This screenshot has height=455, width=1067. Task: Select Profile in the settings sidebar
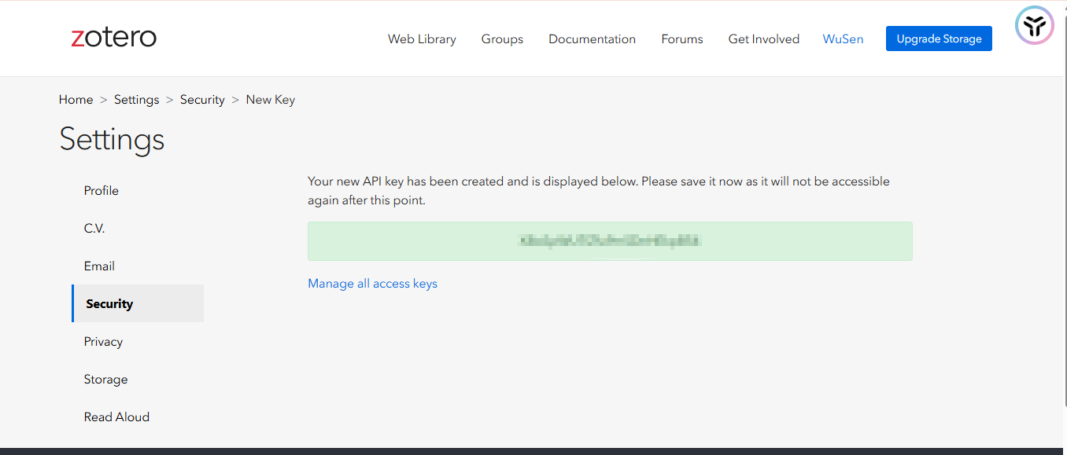(102, 190)
